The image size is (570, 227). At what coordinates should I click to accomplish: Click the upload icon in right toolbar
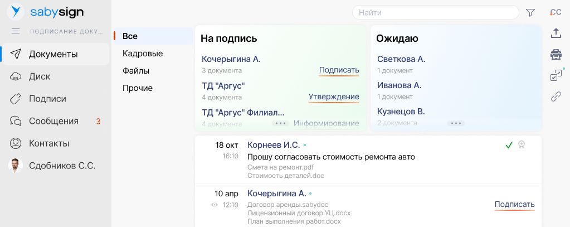click(556, 33)
